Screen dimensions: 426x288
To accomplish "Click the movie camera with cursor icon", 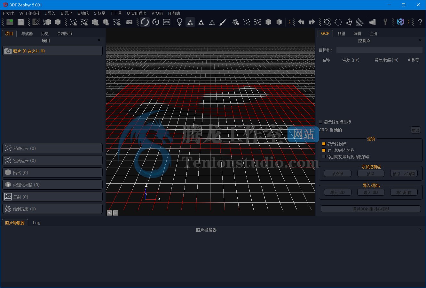I will tap(236, 22).
